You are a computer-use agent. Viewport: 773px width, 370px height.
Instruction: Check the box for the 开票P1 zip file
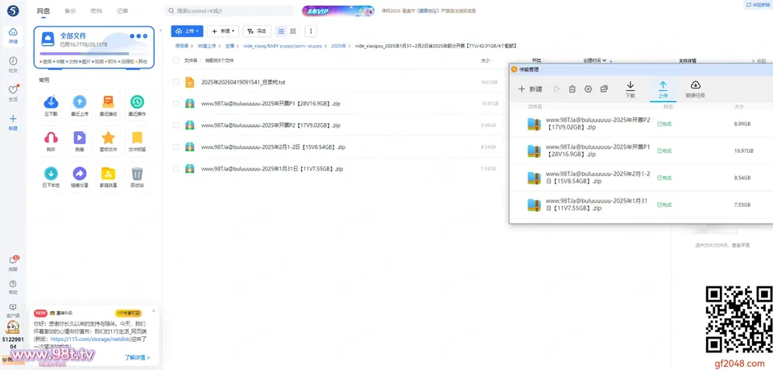(x=176, y=104)
